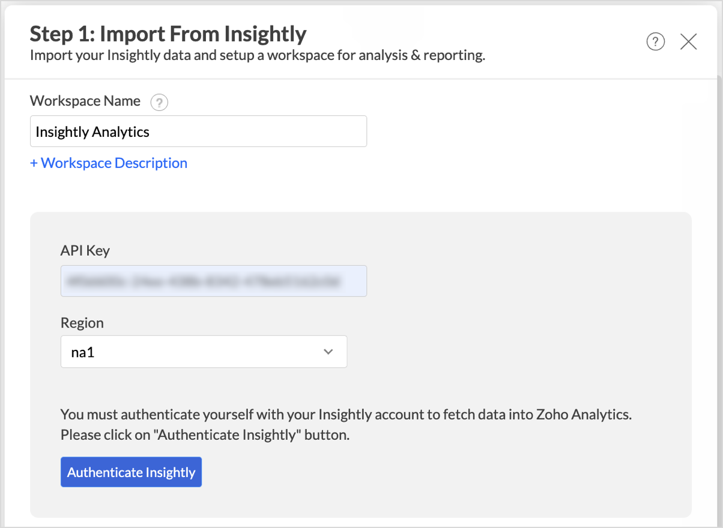Open the Region dropdown
Viewport: 723px width, 528px height.
(204, 352)
